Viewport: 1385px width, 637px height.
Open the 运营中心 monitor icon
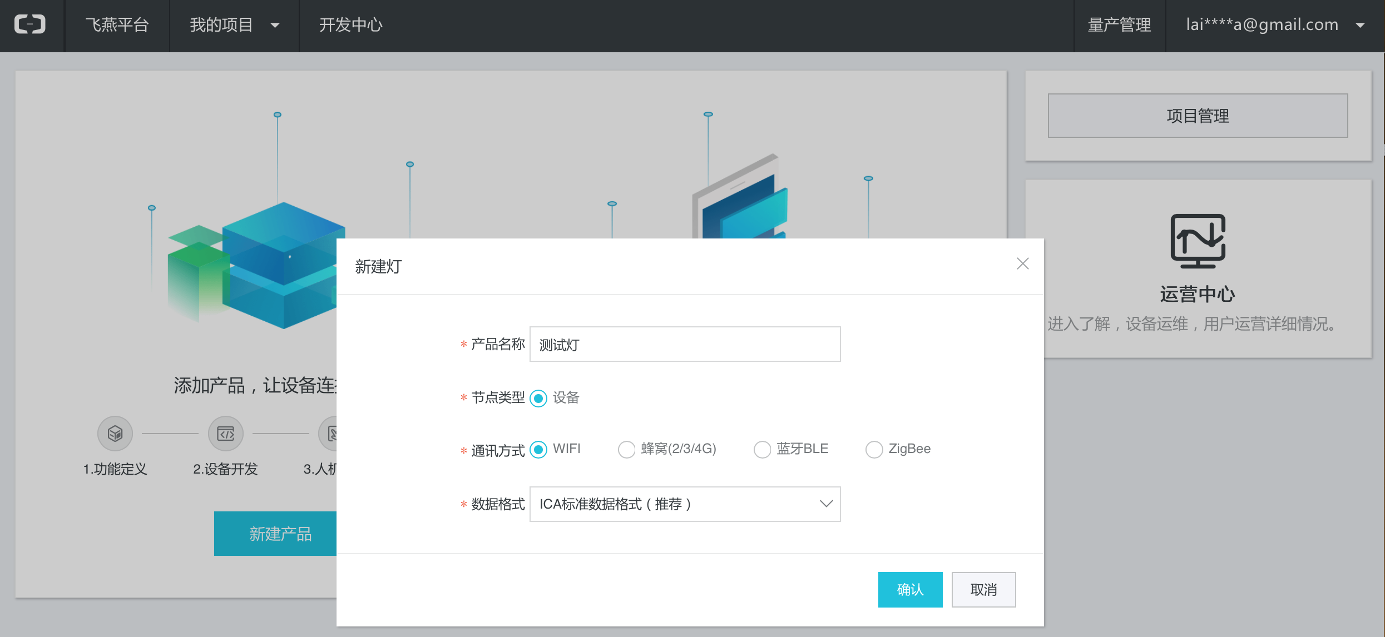click(1198, 241)
